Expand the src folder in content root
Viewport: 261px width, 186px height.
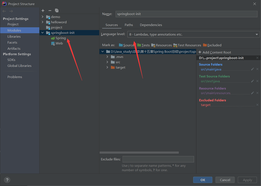(x=107, y=62)
